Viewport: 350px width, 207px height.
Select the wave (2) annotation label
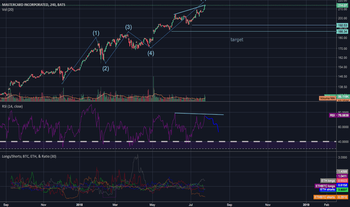coord(106,68)
